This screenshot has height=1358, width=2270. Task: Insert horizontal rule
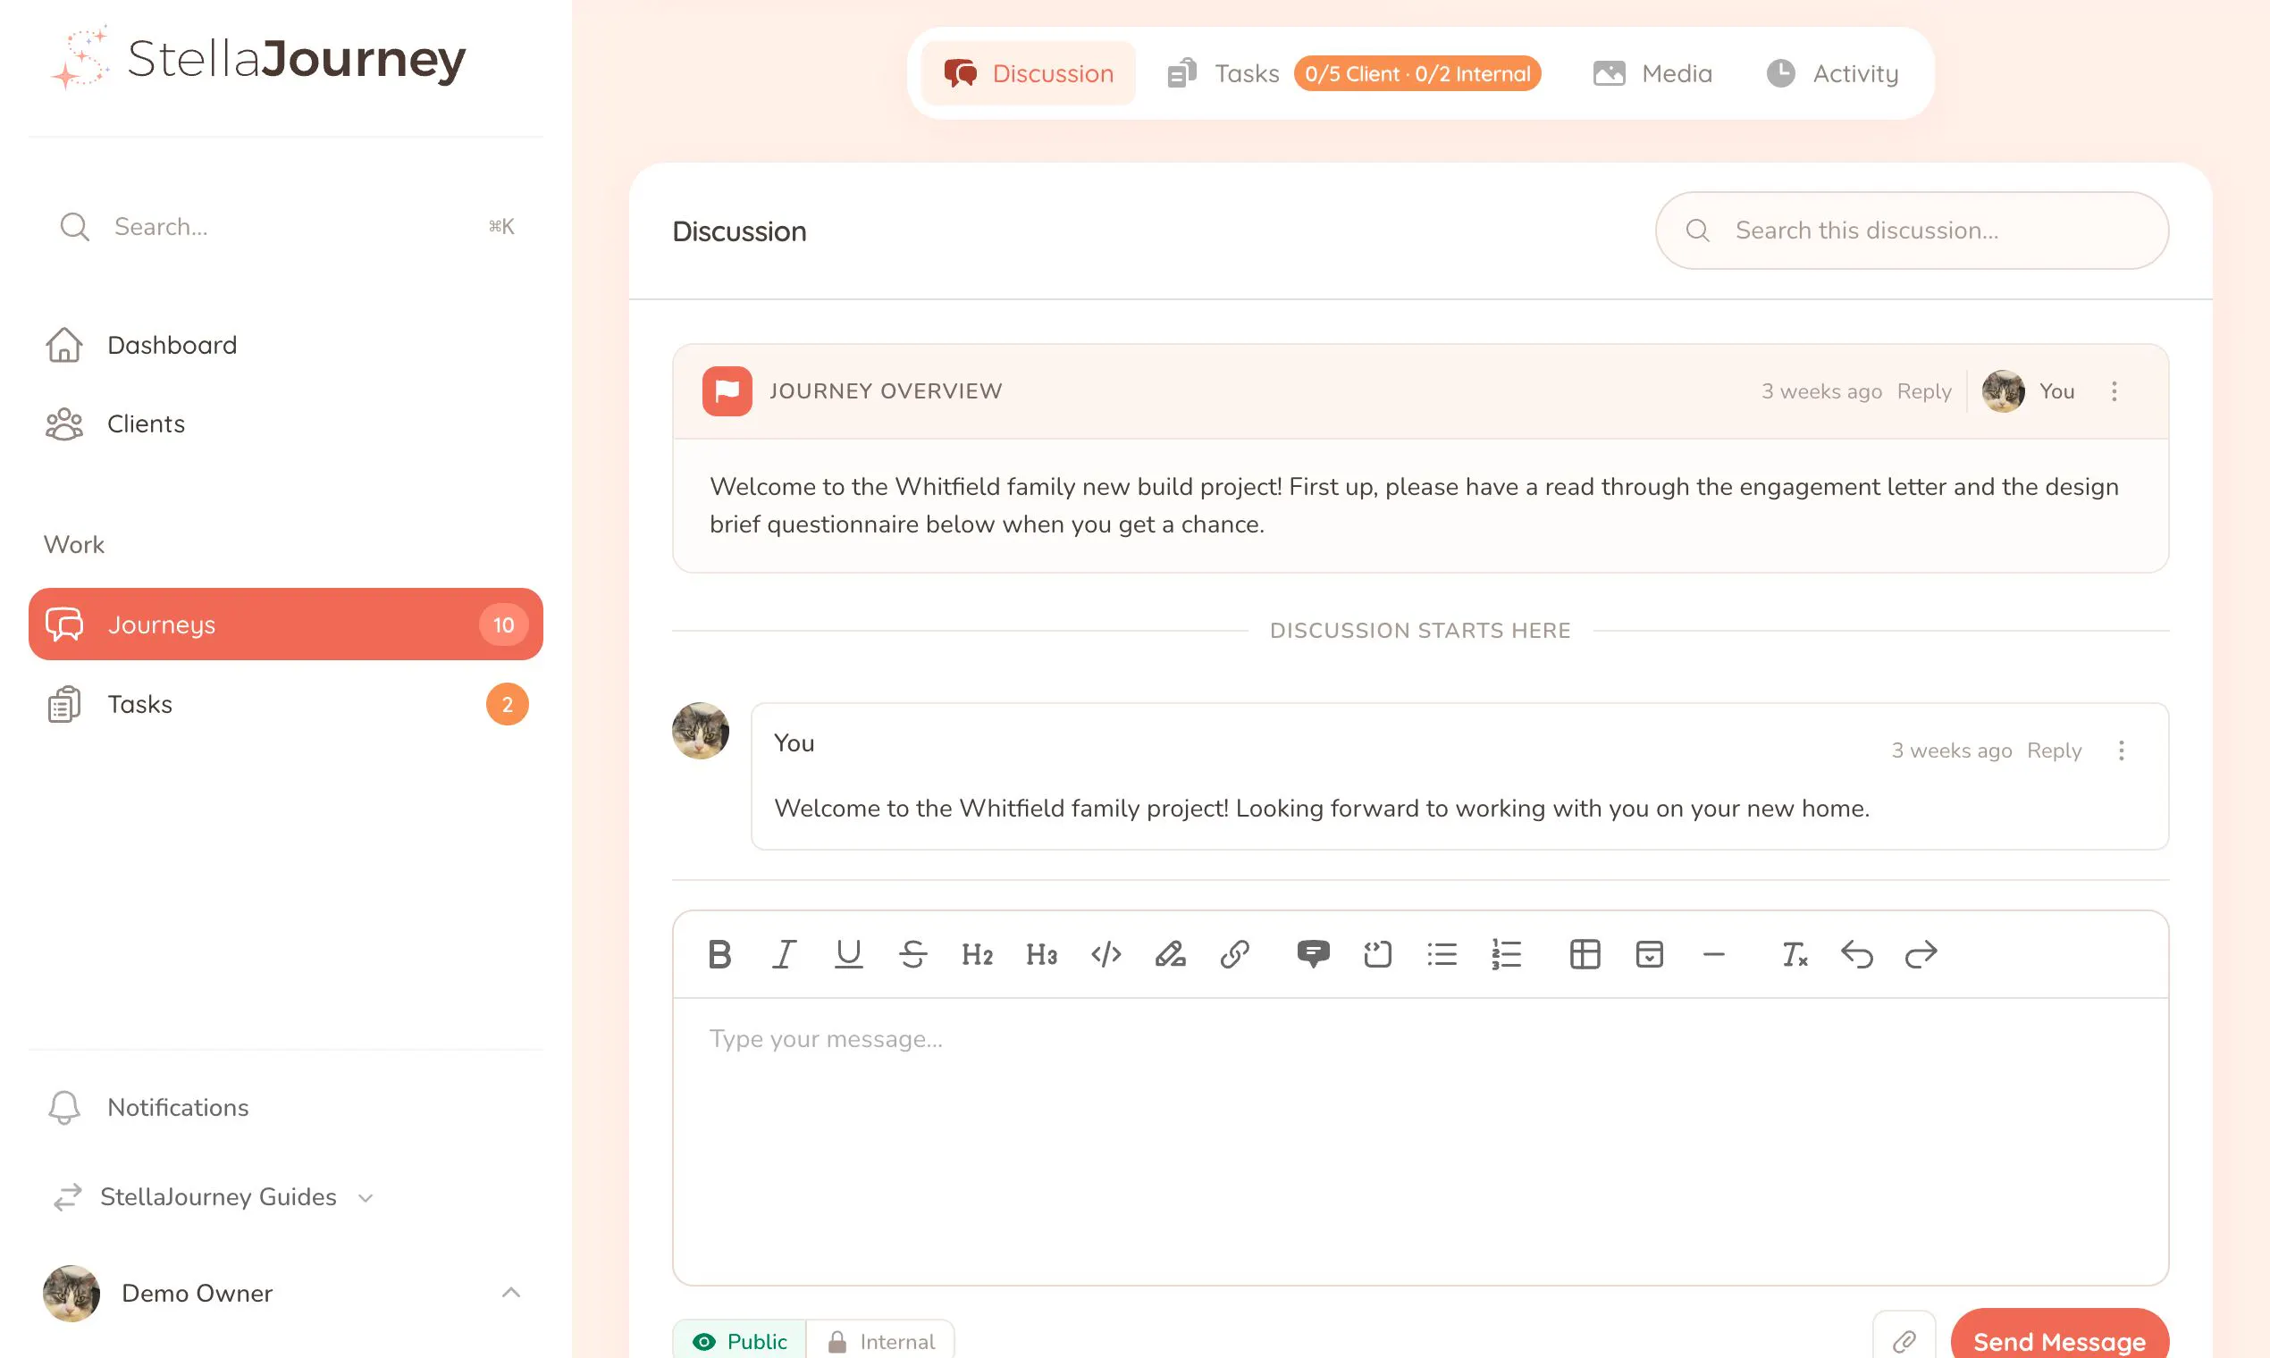(x=1713, y=954)
